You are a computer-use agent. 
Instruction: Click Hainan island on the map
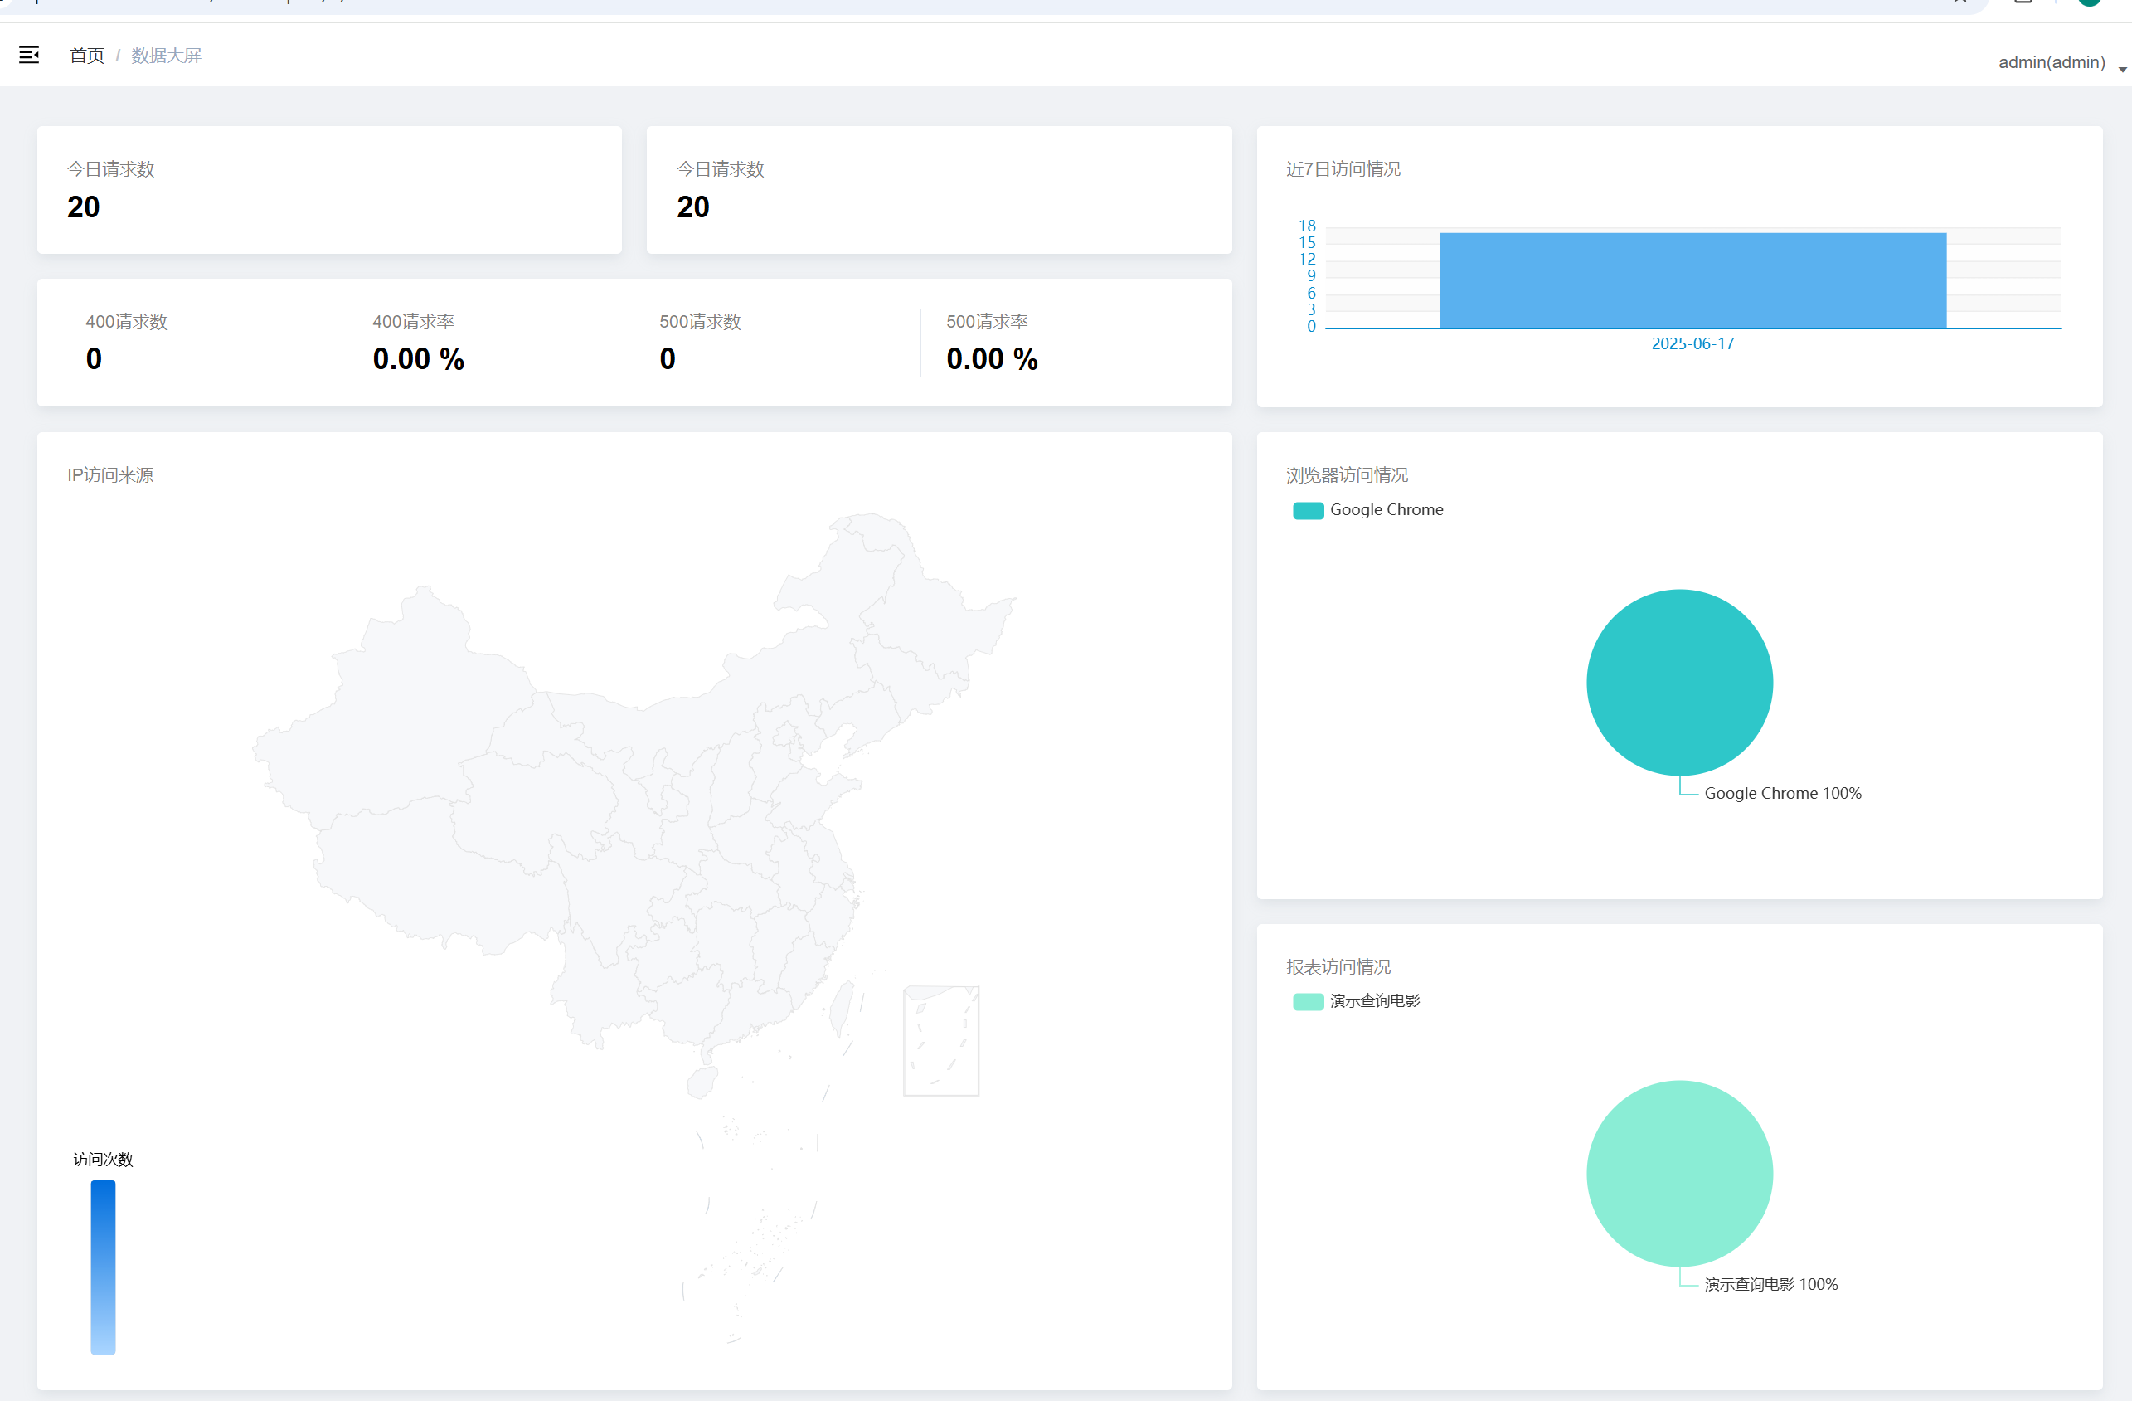pyautogui.click(x=702, y=1082)
